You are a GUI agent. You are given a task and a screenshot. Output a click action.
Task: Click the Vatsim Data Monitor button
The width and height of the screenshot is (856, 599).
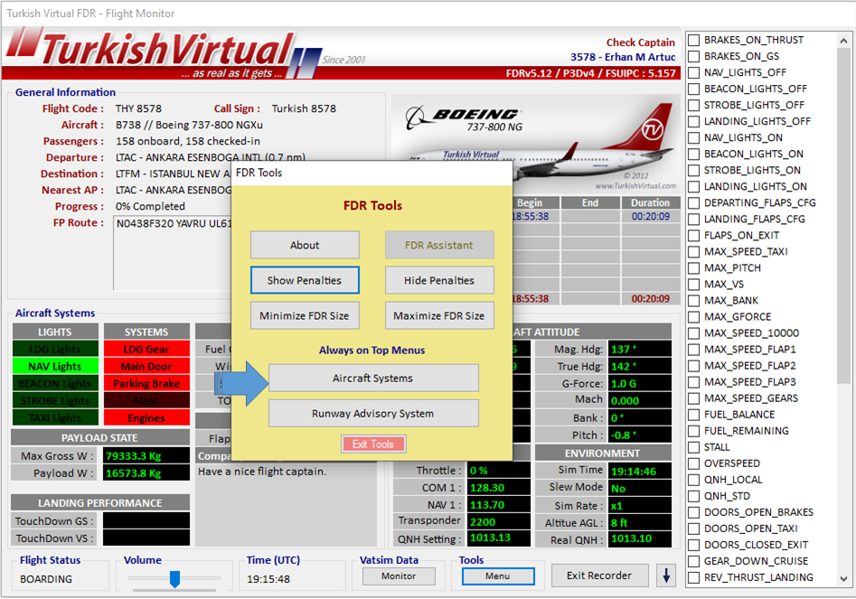[x=399, y=576]
